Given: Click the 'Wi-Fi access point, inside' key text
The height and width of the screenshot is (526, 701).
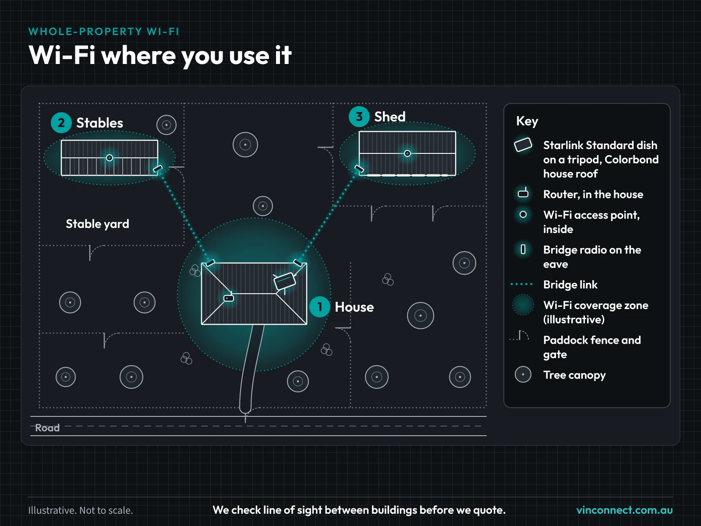Looking at the screenshot, I should pyautogui.click(x=591, y=222).
